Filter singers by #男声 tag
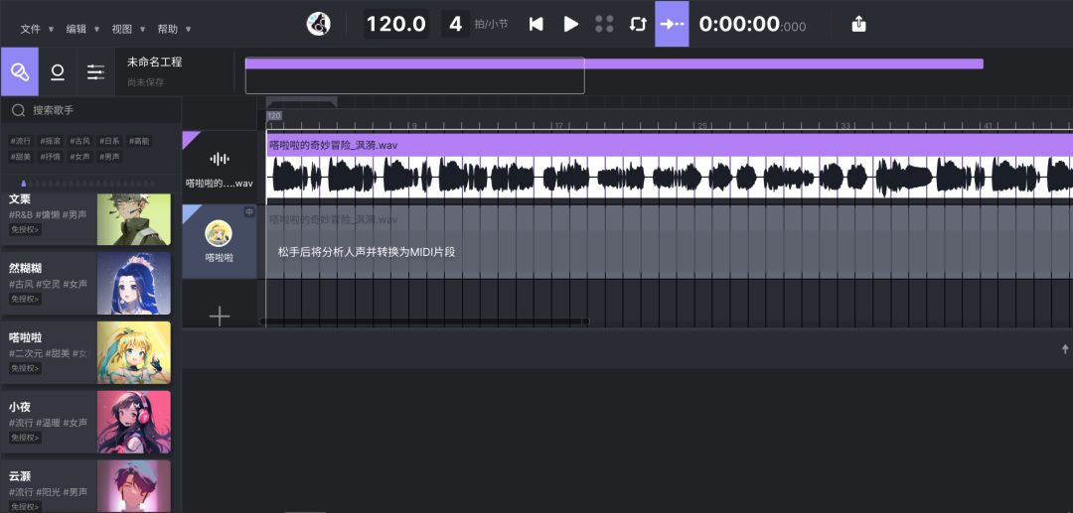 tap(109, 157)
